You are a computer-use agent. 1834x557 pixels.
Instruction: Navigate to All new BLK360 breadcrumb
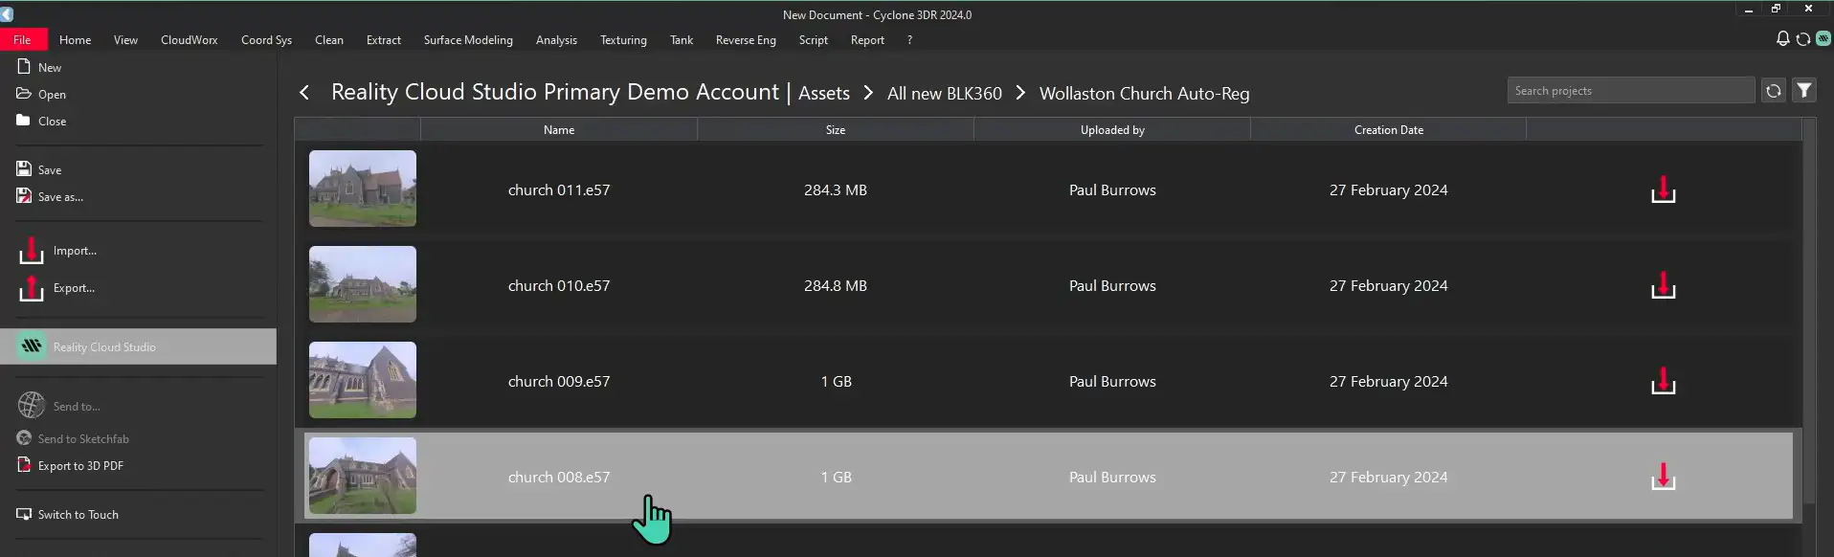tap(944, 94)
